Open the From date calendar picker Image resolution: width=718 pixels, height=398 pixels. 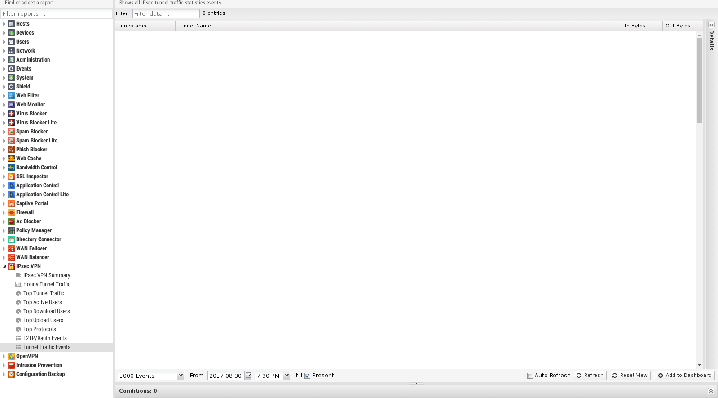tap(248, 376)
